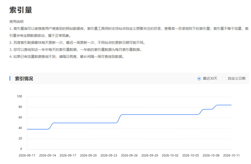Click the x-axis date 2026-10-11
The image size is (251, 164).
[x=231, y=155]
